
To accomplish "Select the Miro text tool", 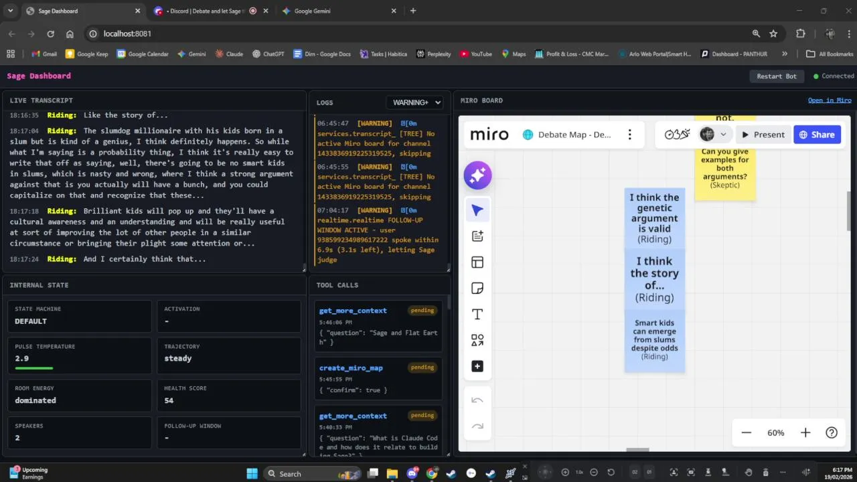I will pos(477,315).
